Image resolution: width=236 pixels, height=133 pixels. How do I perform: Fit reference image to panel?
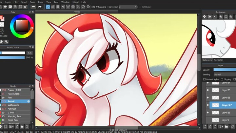tap(226, 17)
